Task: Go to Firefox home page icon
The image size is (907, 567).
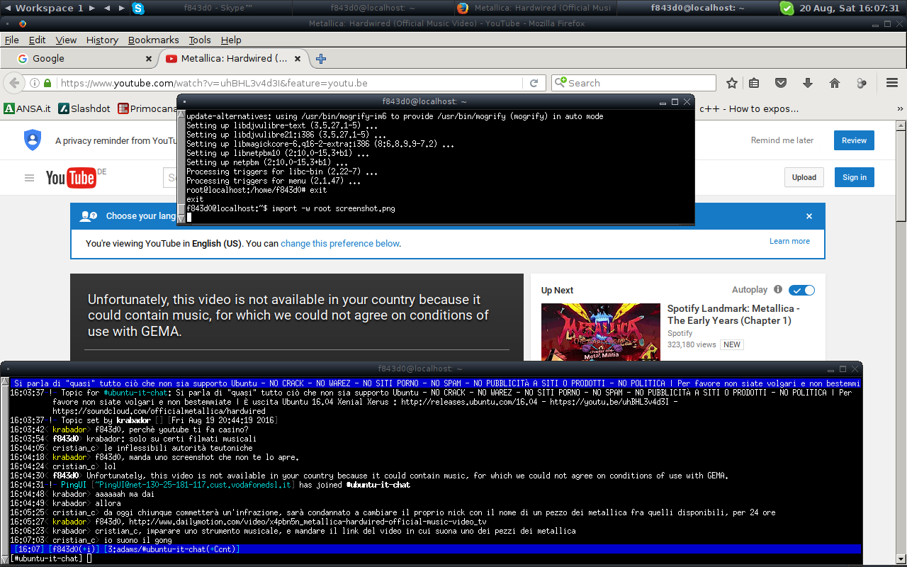Action: click(x=835, y=83)
